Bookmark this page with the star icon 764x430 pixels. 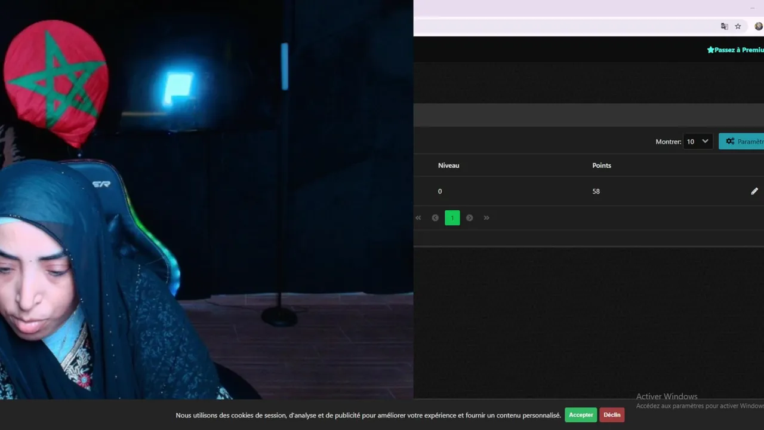[x=738, y=26]
